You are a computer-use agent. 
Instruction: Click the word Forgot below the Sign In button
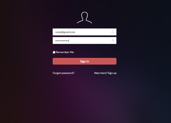57,73
